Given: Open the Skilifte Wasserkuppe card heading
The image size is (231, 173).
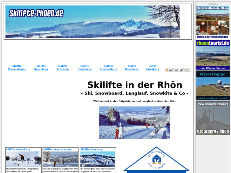Looking at the screenshot, I should (57, 149).
